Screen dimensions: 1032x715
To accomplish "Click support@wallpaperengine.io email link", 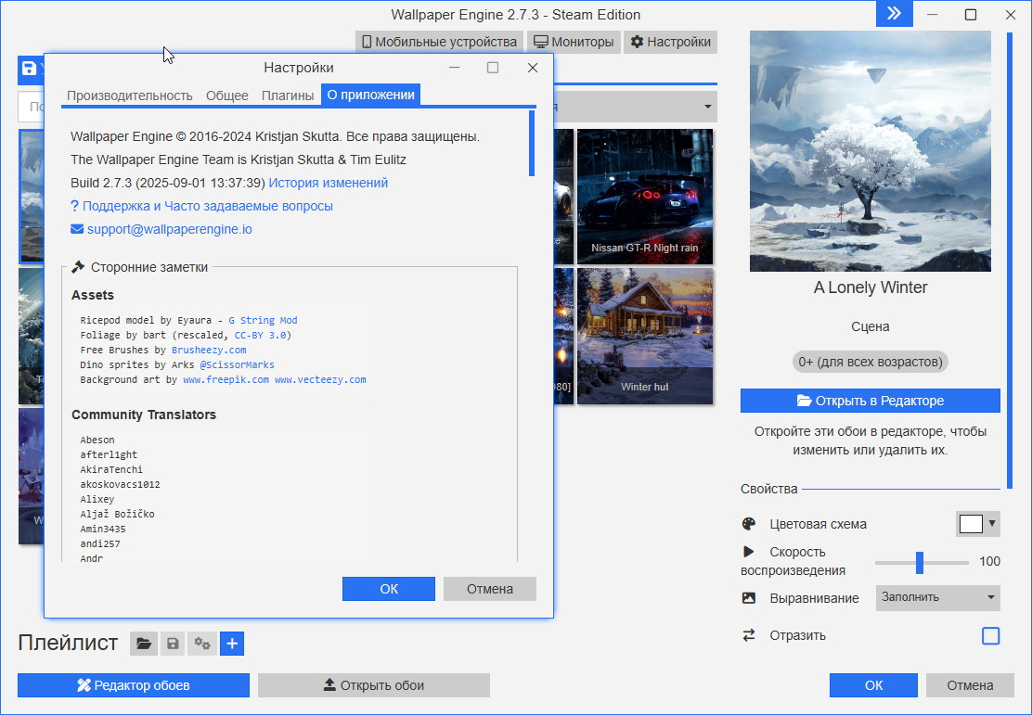I will (169, 229).
